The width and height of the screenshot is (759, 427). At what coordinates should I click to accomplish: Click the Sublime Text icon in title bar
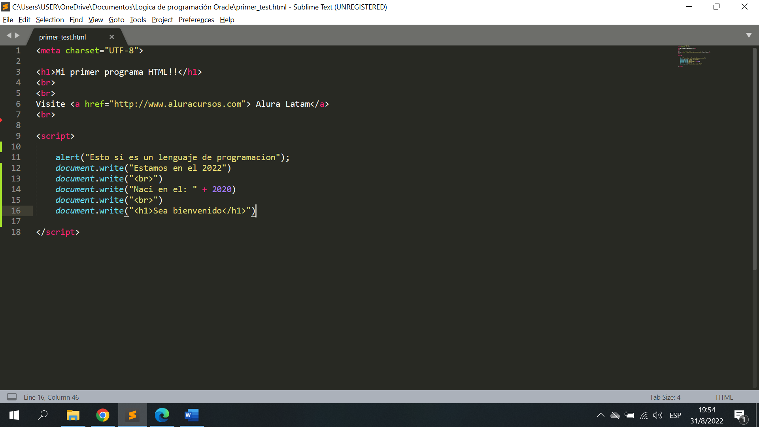(6, 7)
